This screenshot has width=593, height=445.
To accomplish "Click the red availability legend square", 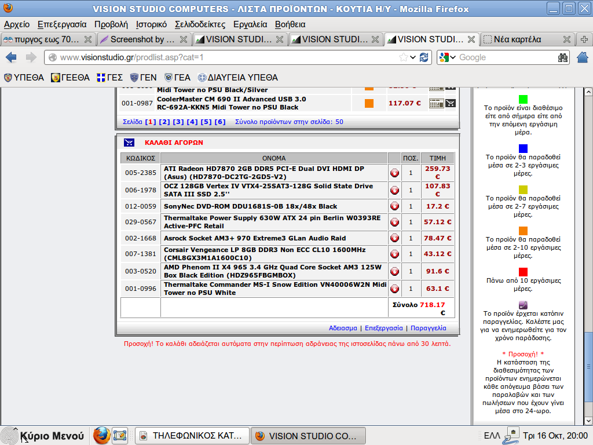I will [523, 272].
